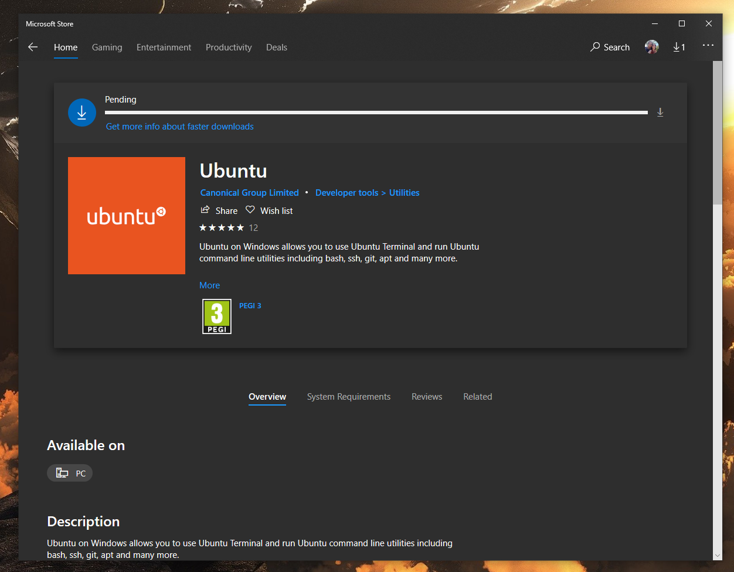Screen dimensions: 734x572
Task: Open the Reviews section tab
Action: tap(427, 397)
